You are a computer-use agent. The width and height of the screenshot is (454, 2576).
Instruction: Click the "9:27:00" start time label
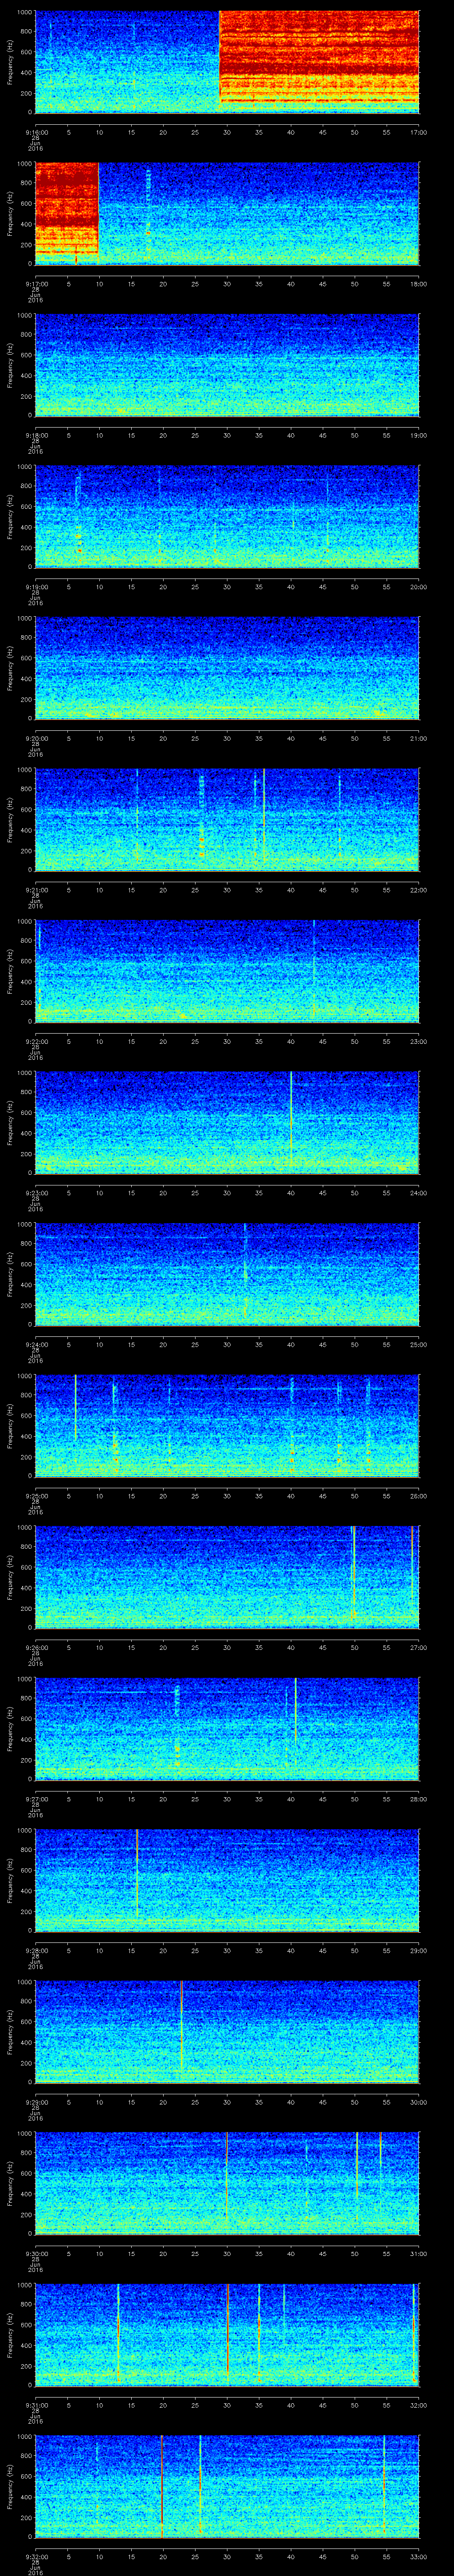(36, 1799)
